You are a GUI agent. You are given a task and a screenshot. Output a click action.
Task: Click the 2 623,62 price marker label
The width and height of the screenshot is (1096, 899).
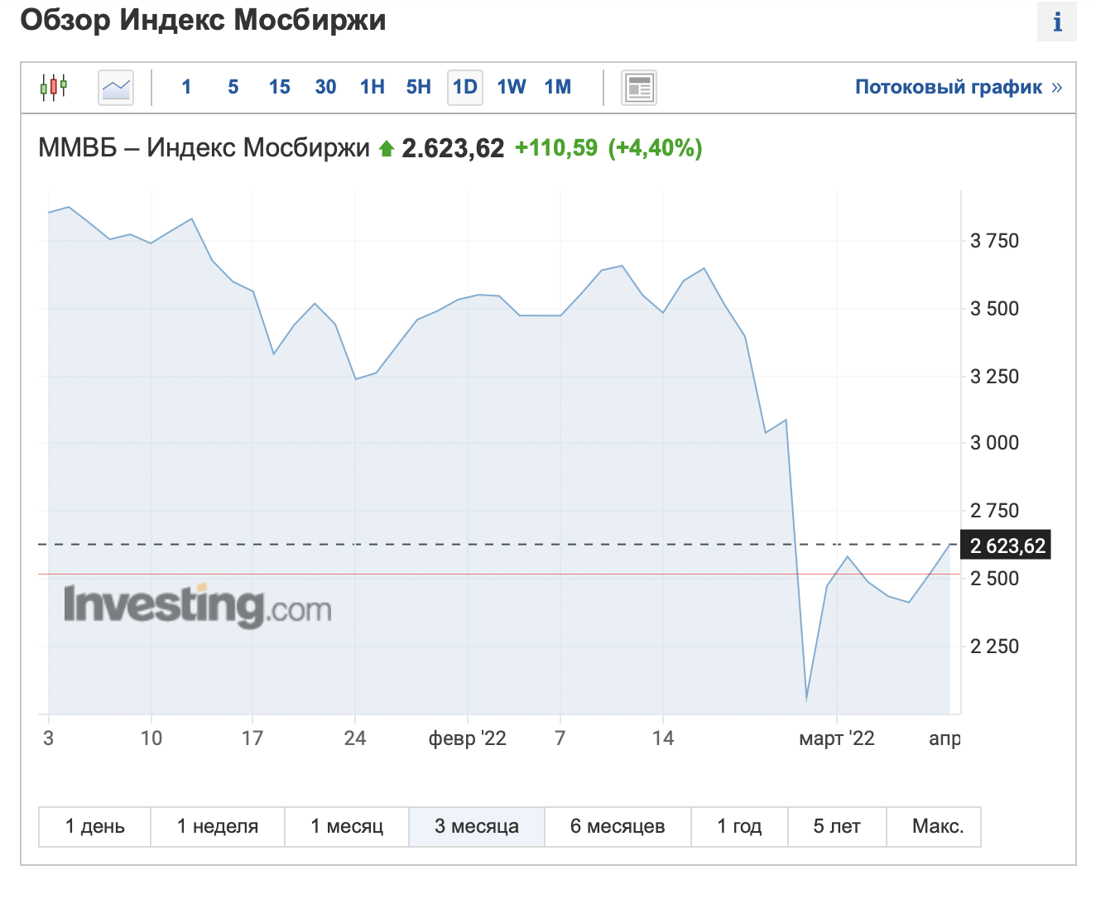click(1007, 546)
